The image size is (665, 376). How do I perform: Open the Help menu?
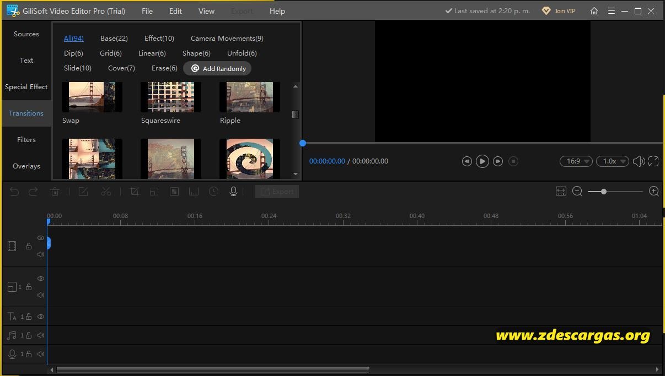277,11
